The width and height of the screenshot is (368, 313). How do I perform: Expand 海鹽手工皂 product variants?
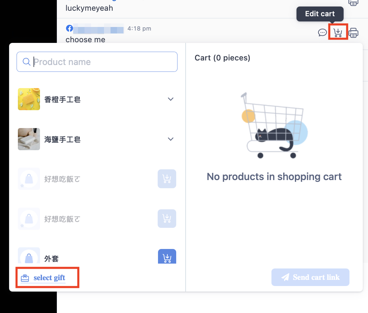171,139
